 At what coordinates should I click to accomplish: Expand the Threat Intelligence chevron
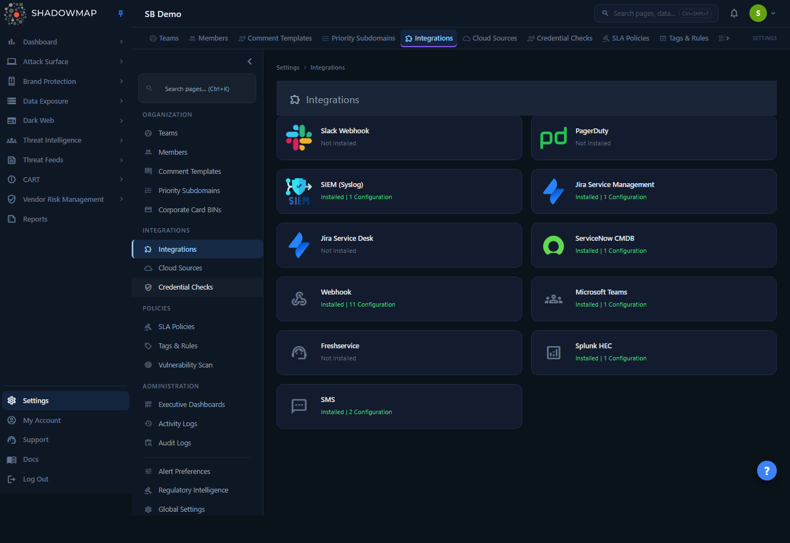pyautogui.click(x=121, y=140)
